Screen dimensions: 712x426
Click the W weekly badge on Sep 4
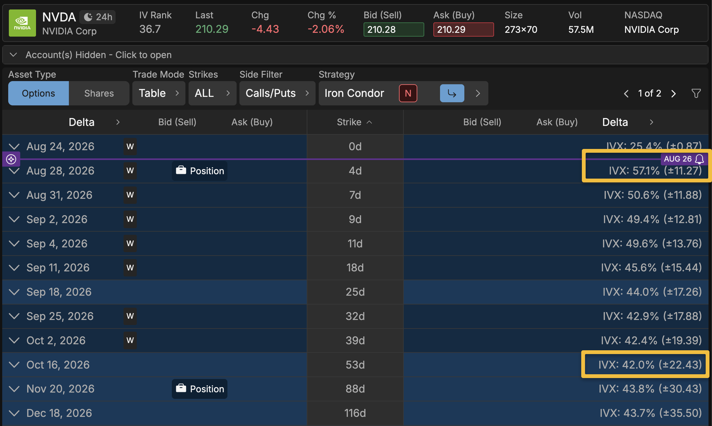[x=130, y=244]
